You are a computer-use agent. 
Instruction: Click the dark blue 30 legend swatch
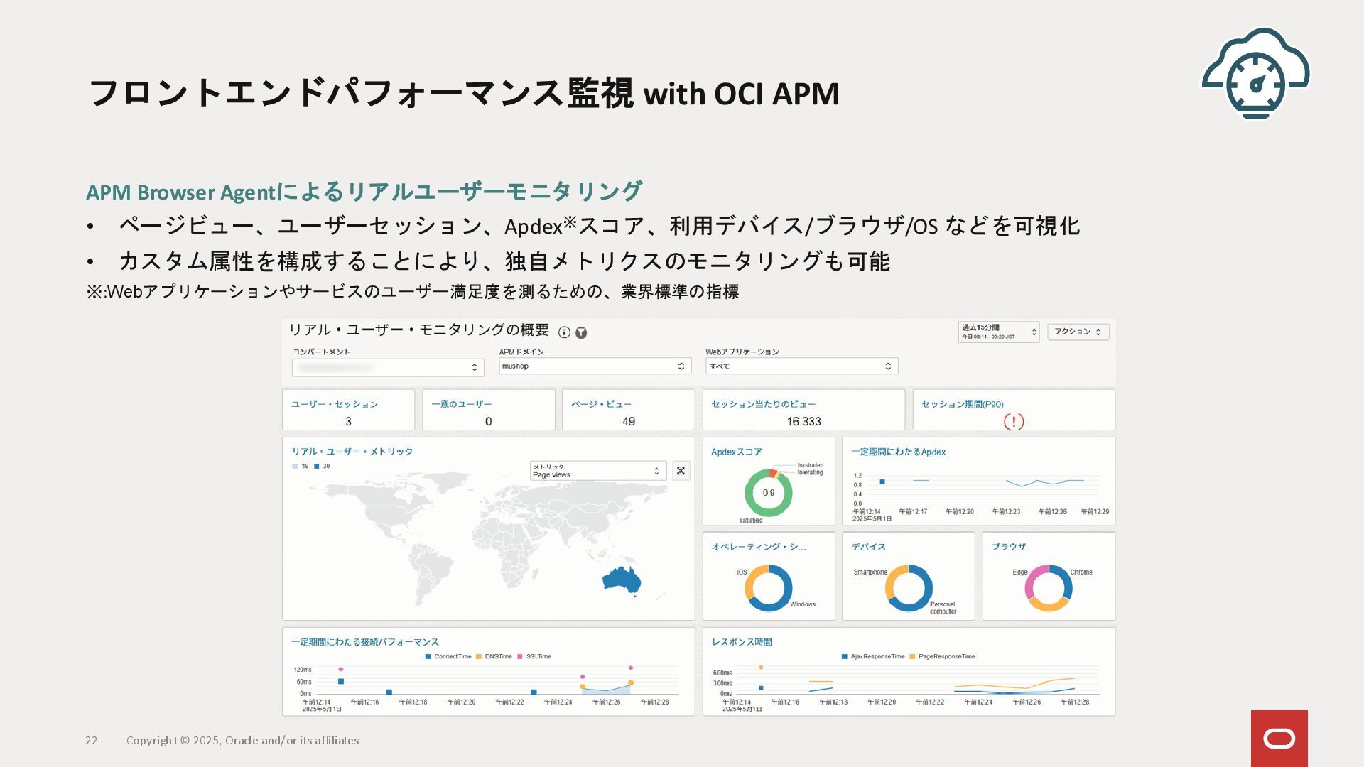pos(317,467)
